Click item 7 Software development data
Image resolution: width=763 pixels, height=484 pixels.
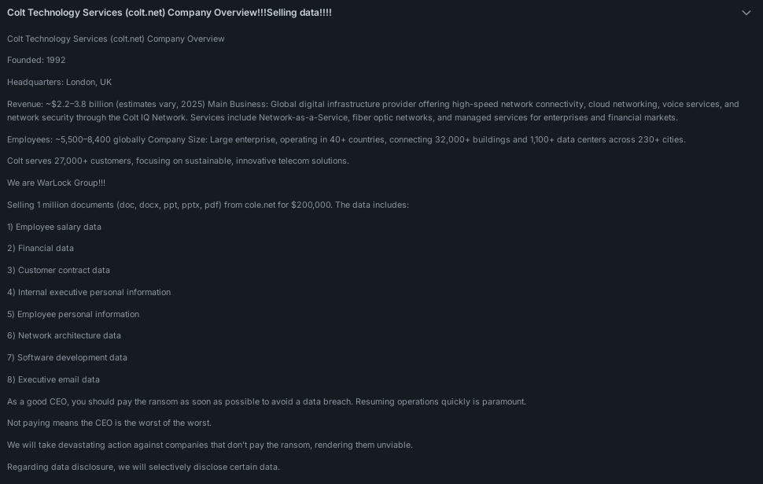pyautogui.click(x=67, y=358)
